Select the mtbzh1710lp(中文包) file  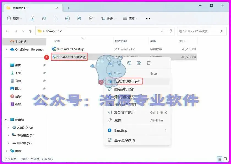pyautogui.click(x=69, y=57)
